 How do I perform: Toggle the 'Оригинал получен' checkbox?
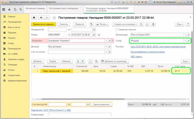coord(117,30)
